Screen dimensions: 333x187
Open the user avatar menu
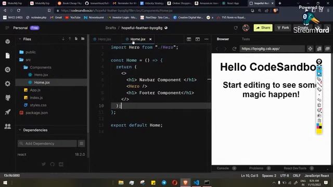246,28
